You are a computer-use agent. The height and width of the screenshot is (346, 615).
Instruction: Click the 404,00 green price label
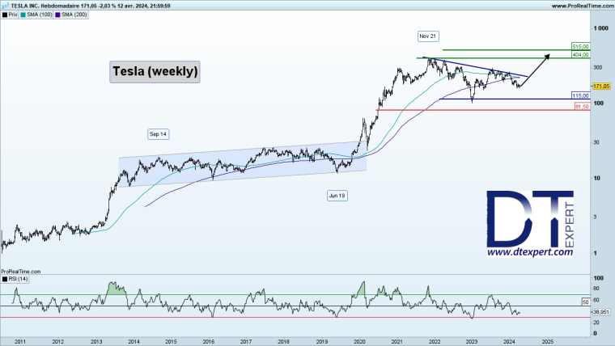pyautogui.click(x=580, y=55)
